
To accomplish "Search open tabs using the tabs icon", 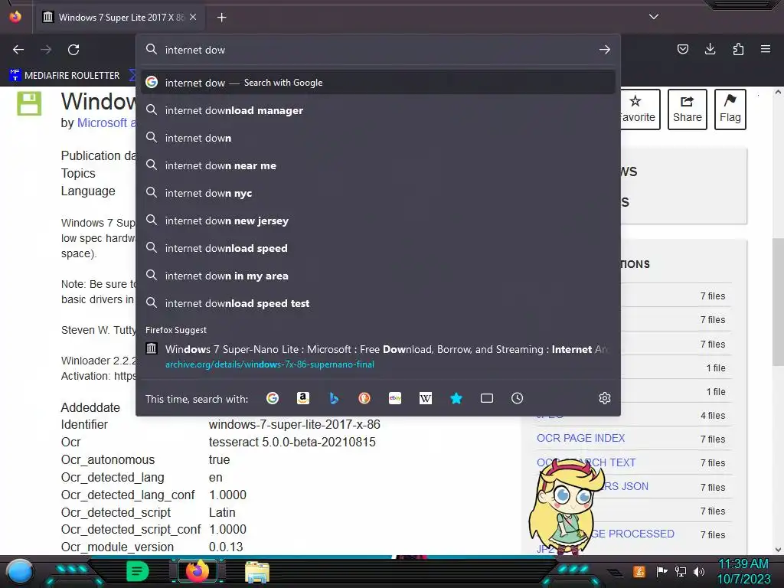I will click(486, 398).
